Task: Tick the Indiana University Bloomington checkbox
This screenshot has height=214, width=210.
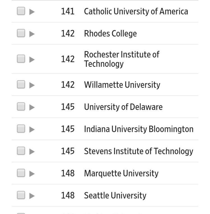Action: pos(21,129)
